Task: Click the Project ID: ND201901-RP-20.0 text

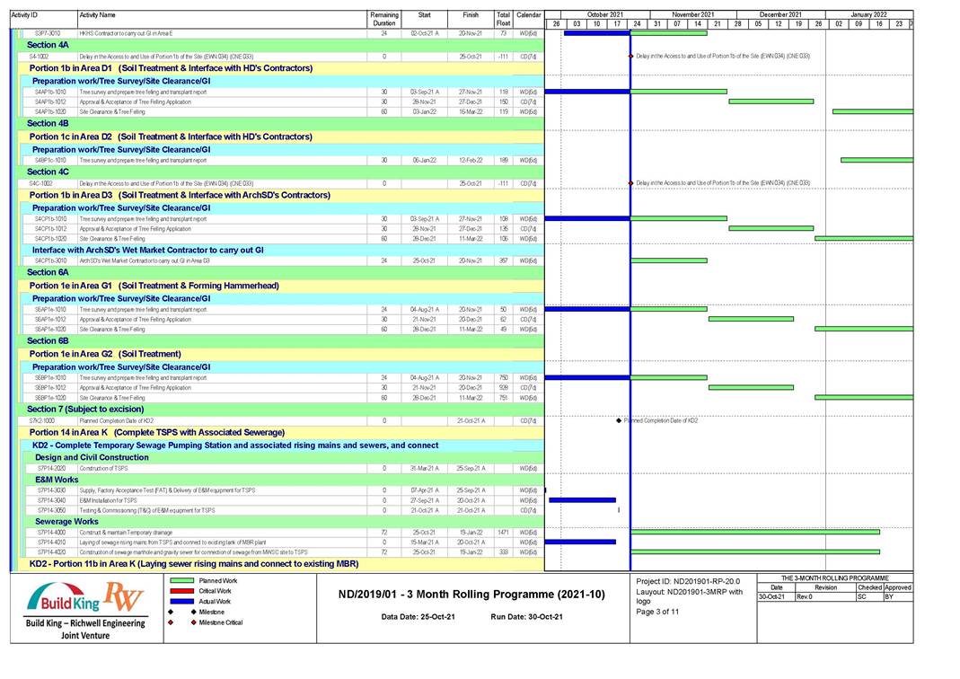Action: tap(688, 581)
